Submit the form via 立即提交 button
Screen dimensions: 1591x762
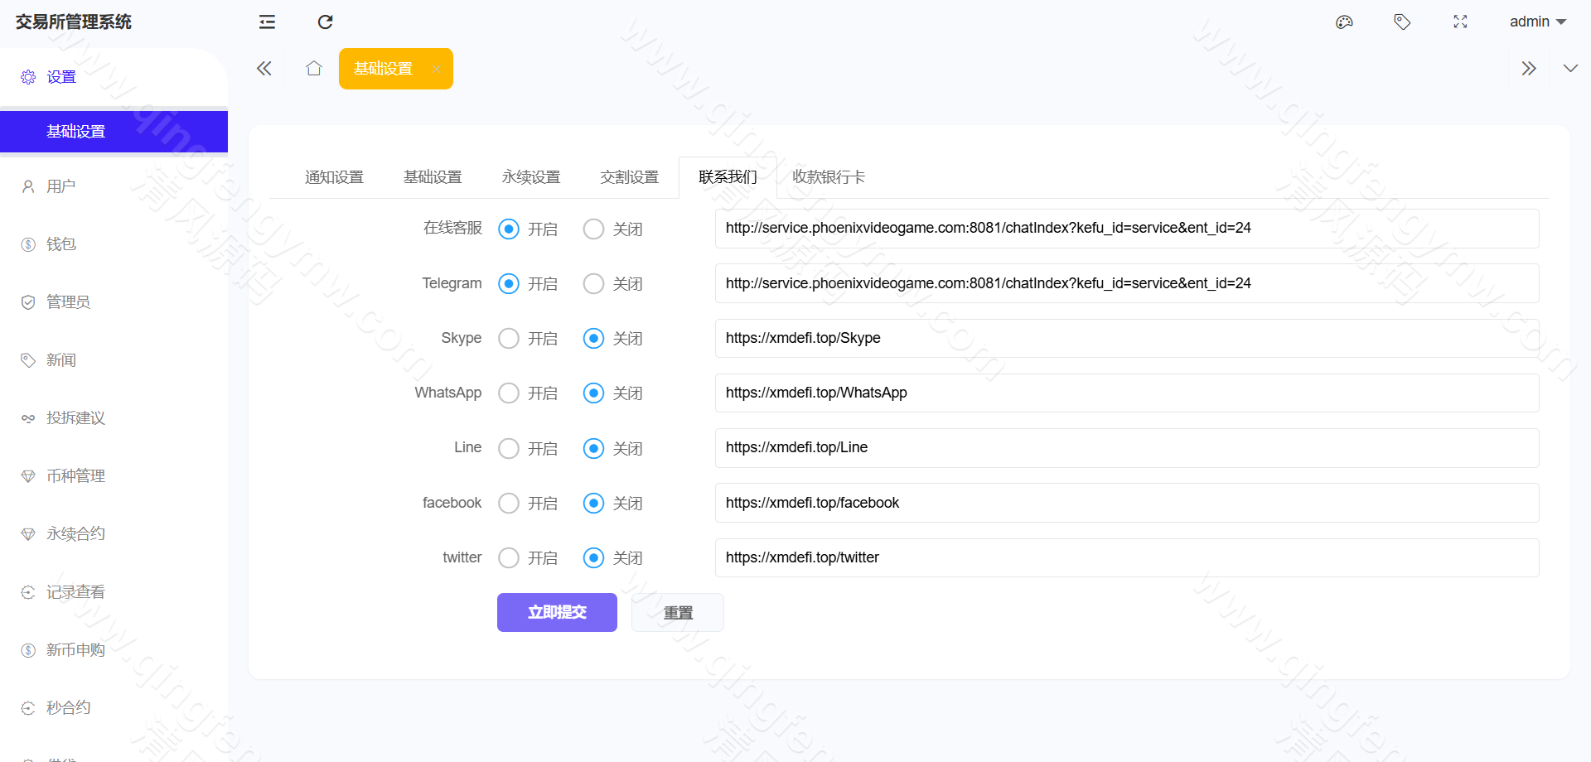[557, 612]
